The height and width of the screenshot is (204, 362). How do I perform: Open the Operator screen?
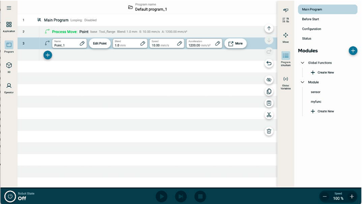click(9, 88)
